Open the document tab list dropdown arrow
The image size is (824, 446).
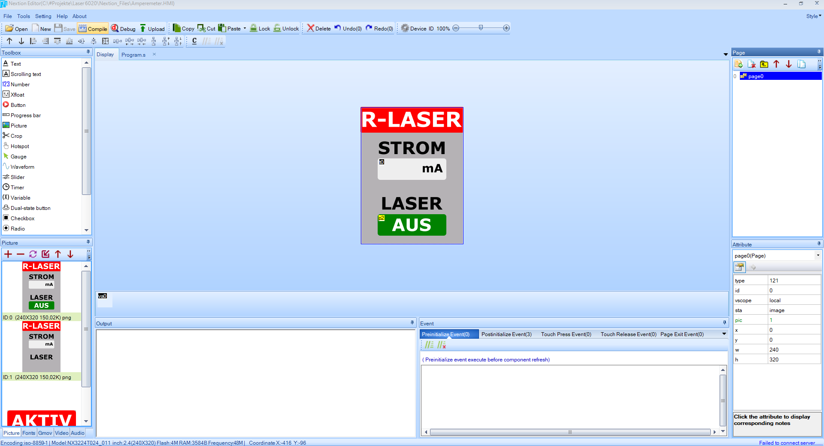pyautogui.click(x=726, y=55)
